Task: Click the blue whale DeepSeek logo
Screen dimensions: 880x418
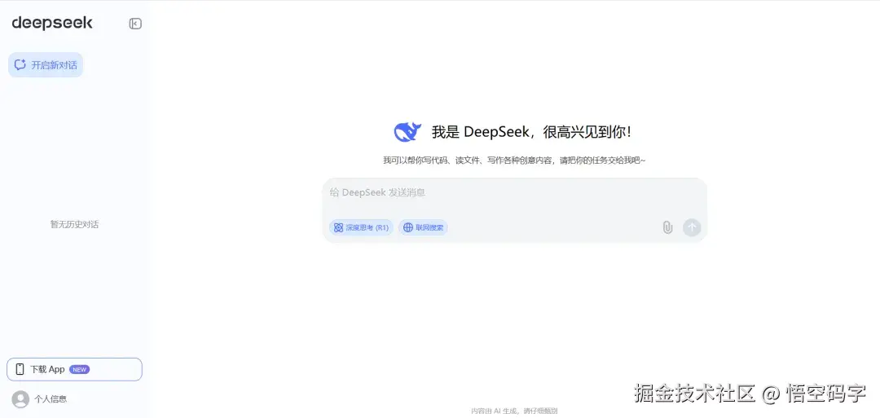Action: (407, 132)
